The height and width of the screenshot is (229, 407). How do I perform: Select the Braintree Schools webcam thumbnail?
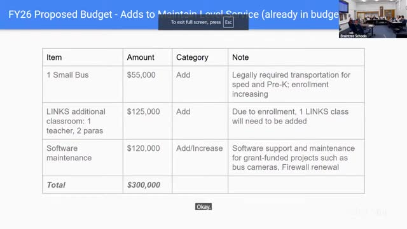click(373, 19)
